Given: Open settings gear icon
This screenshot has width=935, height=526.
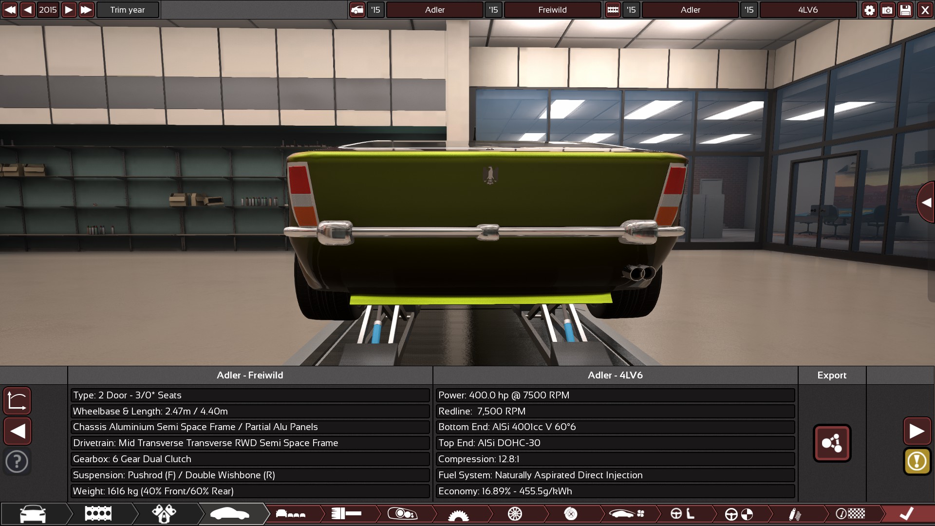Looking at the screenshot, I should [x=869, y=10].
